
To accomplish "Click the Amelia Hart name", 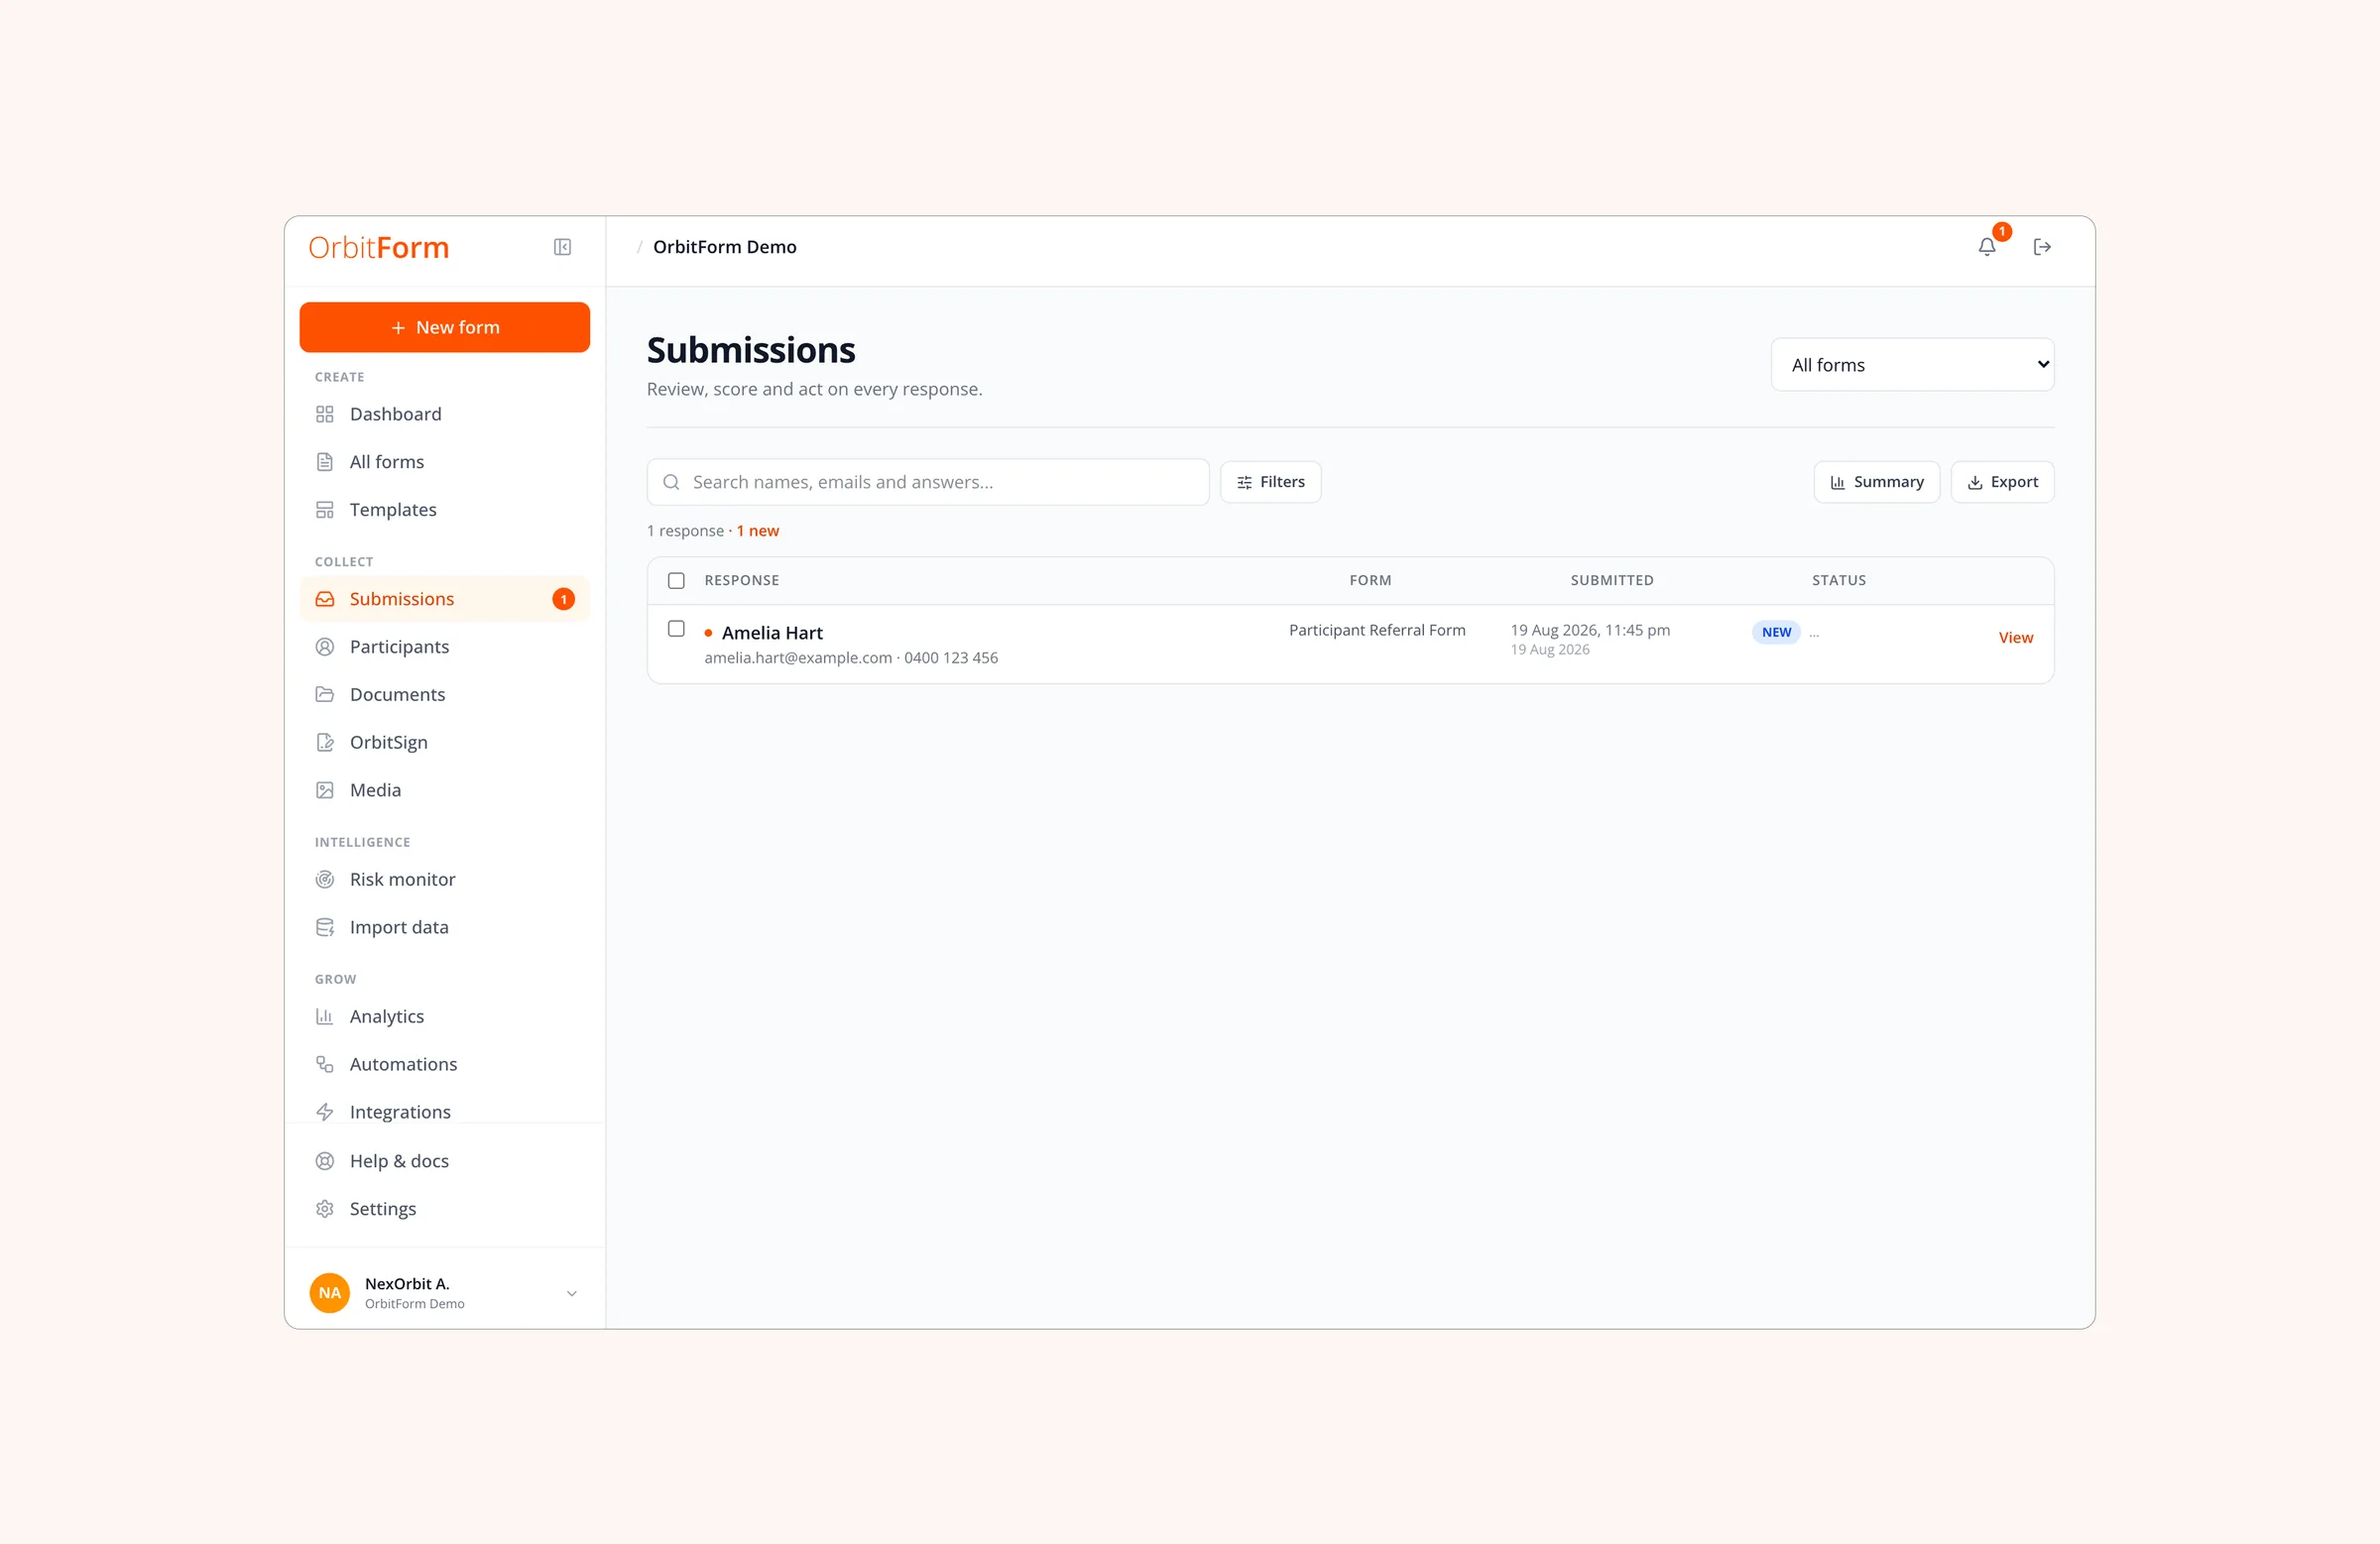I will (772, 633).
